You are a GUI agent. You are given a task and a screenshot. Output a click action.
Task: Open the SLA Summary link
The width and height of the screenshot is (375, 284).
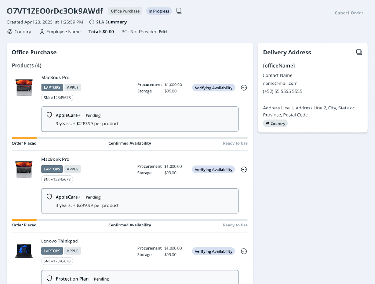tap(111, 22)
